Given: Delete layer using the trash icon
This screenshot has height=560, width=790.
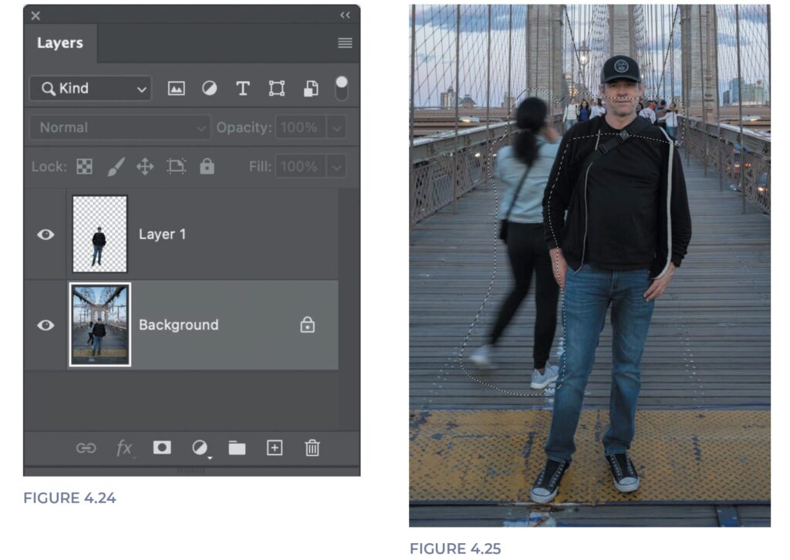Looking at the screenshot, I should click(x=312, y=448).
